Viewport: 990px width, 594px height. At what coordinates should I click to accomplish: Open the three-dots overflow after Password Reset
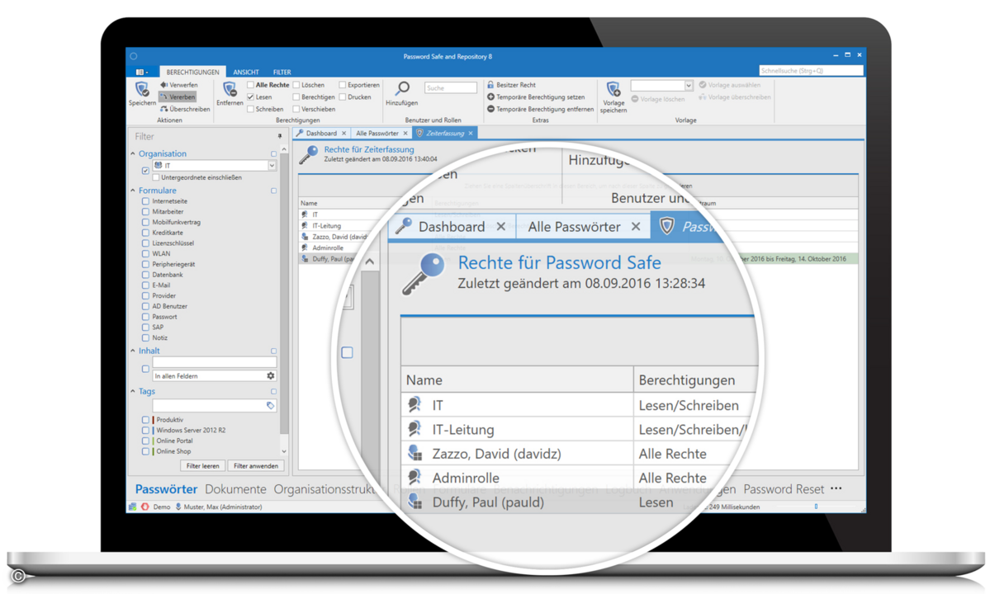click(836, 488)
